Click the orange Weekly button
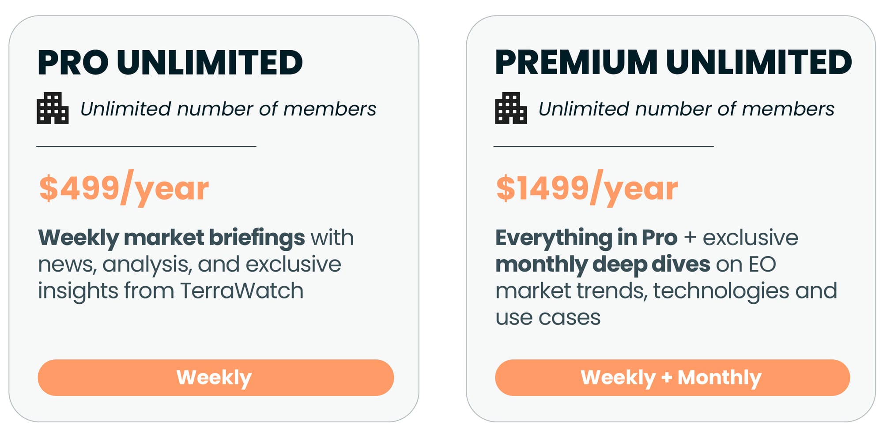This screenshot has height=436, width=883. (x=215, y=377)
